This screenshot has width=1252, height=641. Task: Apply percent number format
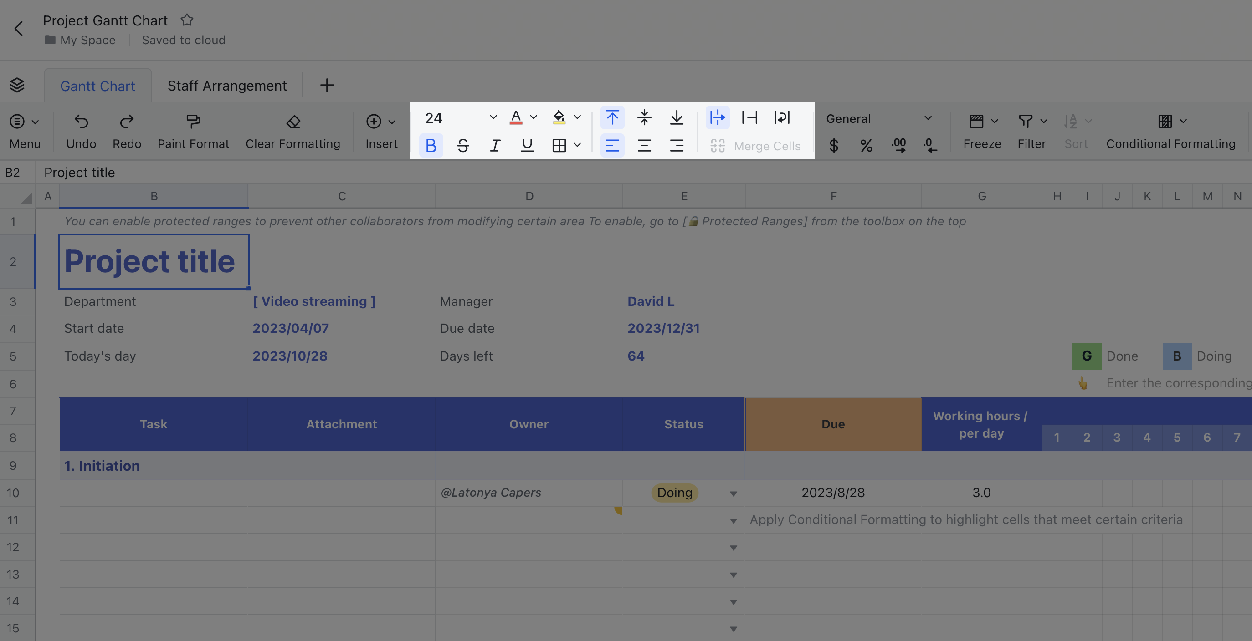(866, 145)
